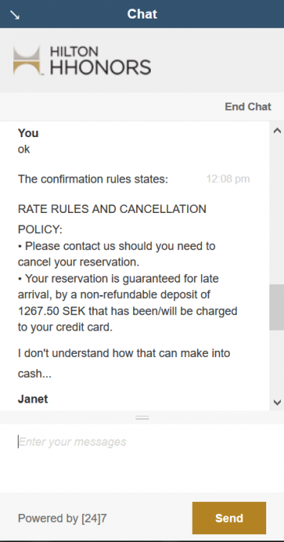Click the resize handle above the input

pyautogui.click(x=142, y=417)
